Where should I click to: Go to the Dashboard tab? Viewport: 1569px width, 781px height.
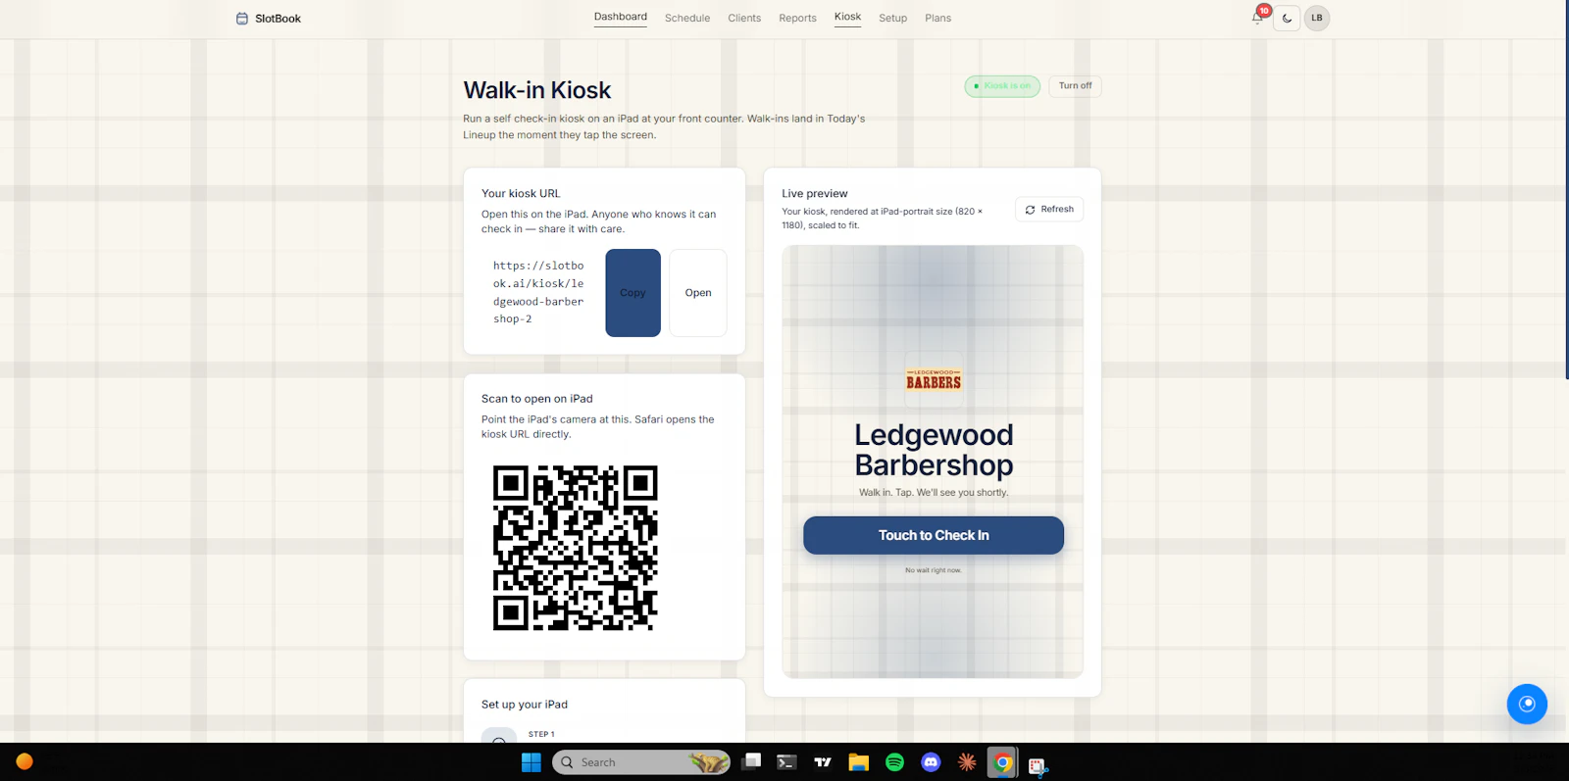point(621,17)
